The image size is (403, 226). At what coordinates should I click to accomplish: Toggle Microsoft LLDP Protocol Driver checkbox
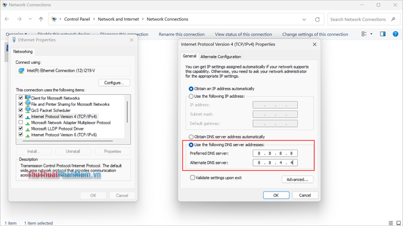(x=21, y=128)
